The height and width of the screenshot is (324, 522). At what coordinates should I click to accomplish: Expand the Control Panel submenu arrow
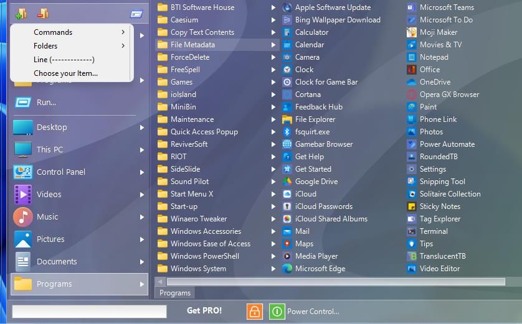(142, 172)
